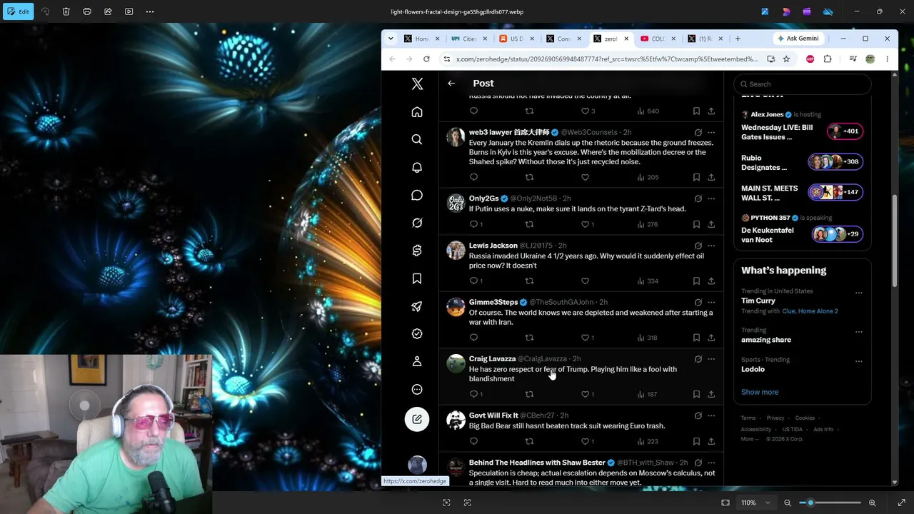This screenshot has width=914, height=514.
Task: Rotate the image in Photos toolbar
Action: pyautogui.click(x=45, y=11)
